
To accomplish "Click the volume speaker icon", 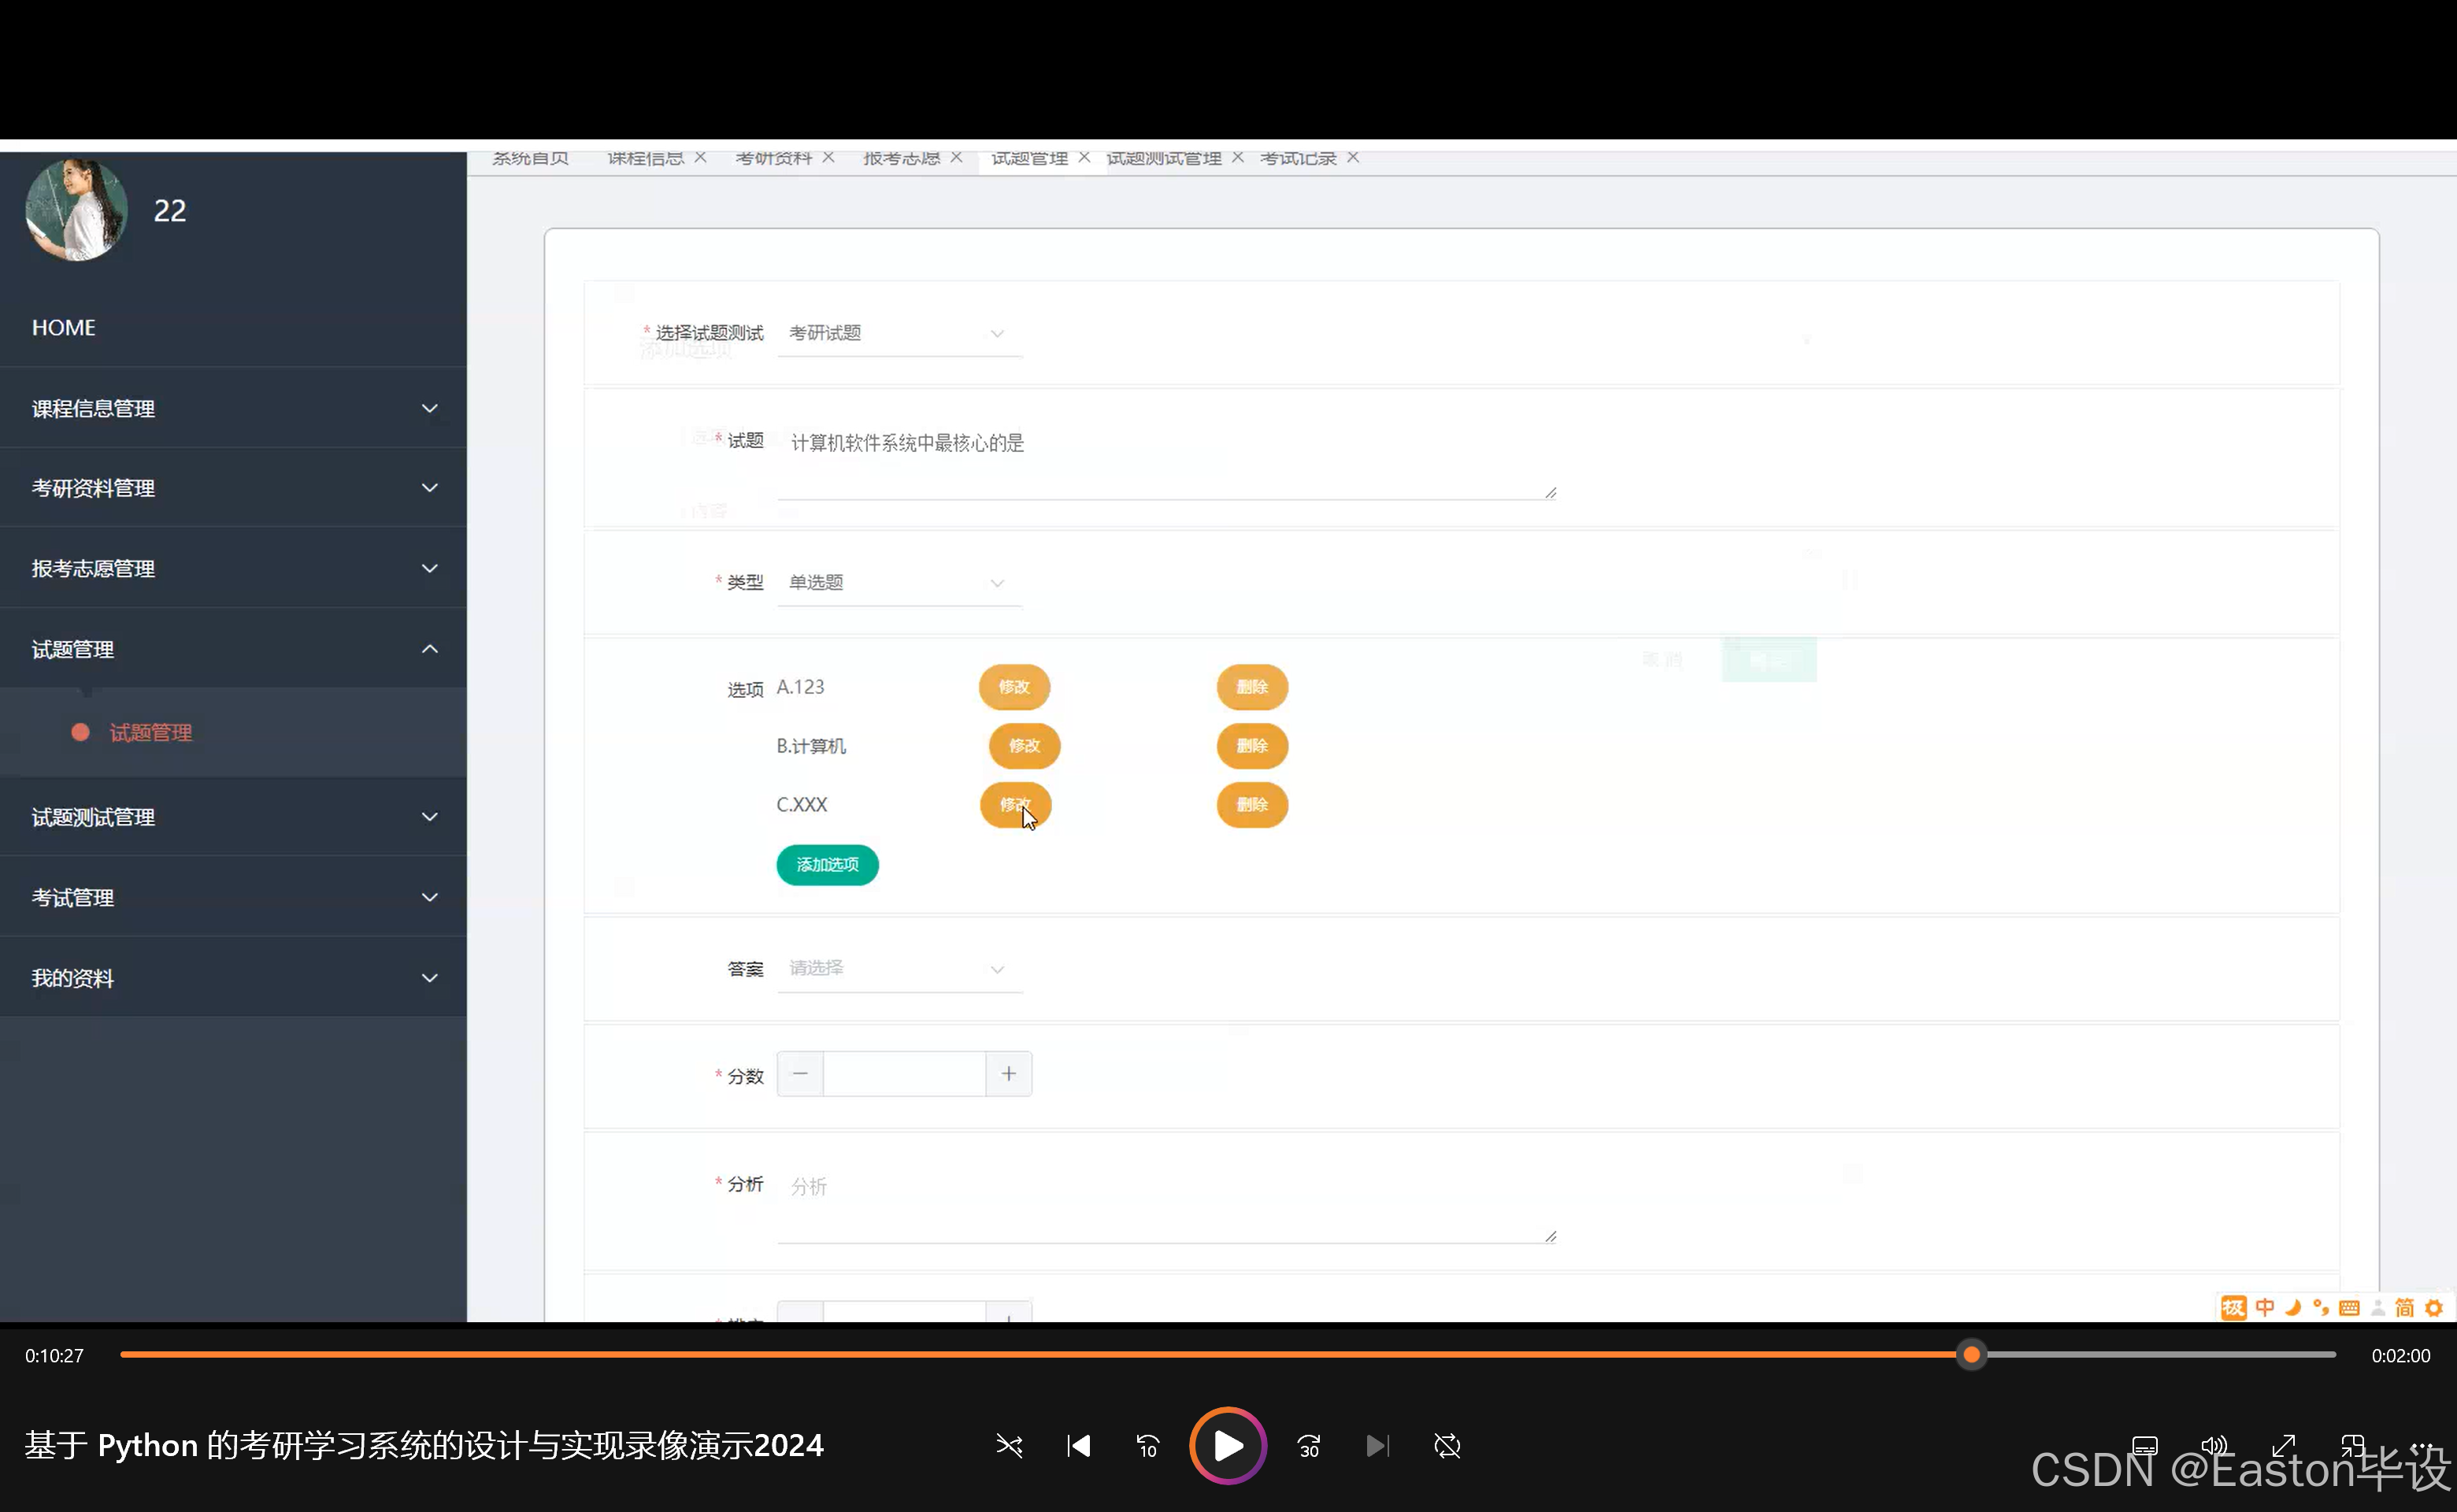I will coord(2214,1446).
